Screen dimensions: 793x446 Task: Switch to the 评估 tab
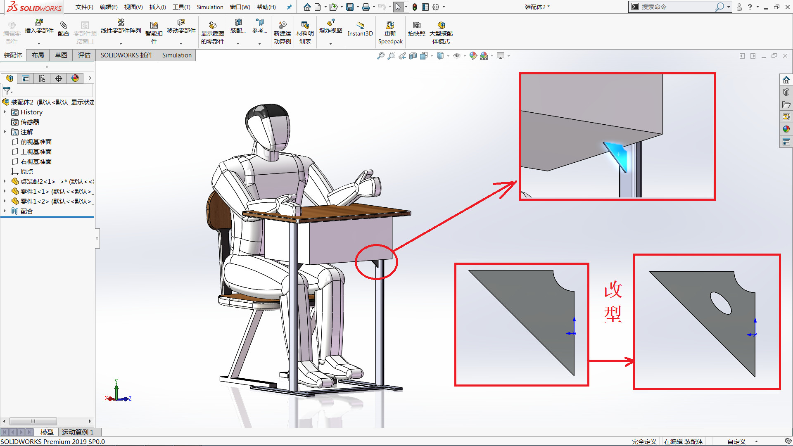(x=84, y=55)
